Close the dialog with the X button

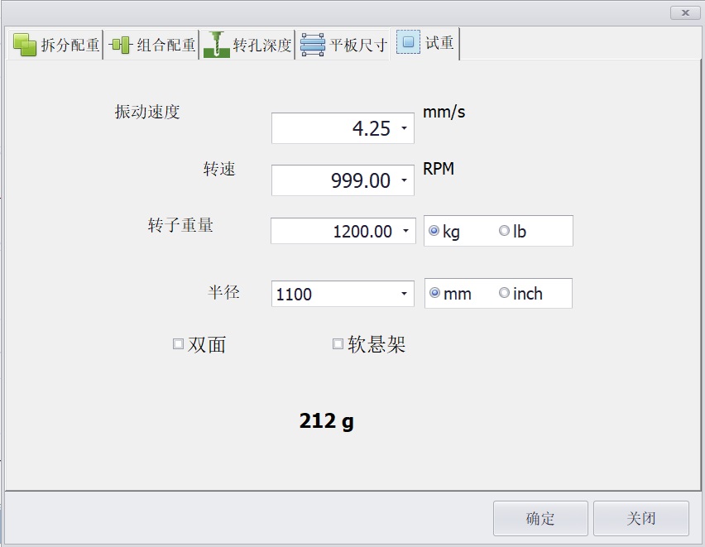pyautogui.click(x=685, y=13)
